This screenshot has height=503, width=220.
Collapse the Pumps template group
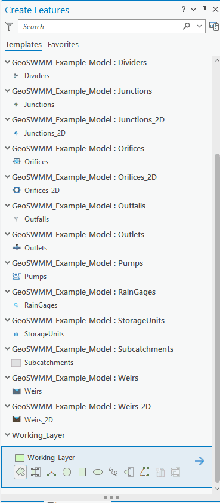pyautogui.click(x=8, y=263)
